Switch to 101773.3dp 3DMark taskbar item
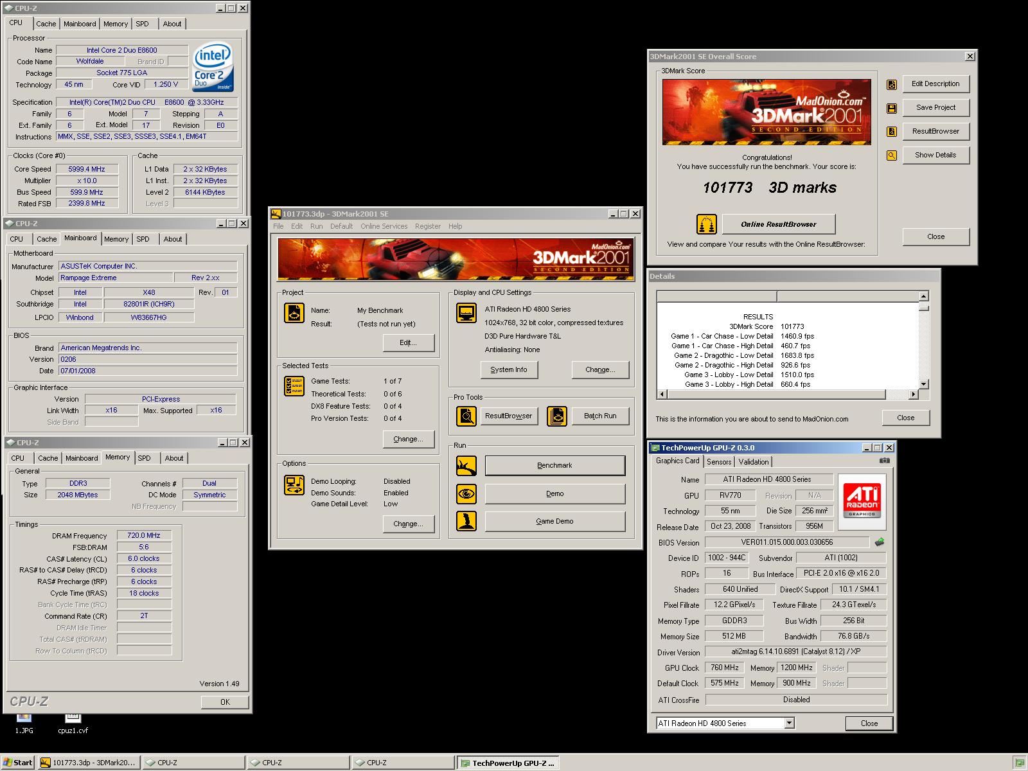Viewport: 1028px width, 771px height. [88, 763]
